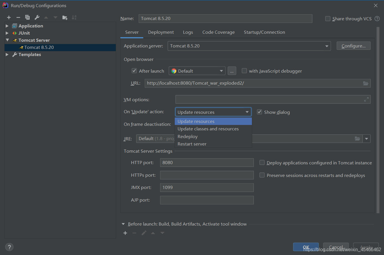This screenshot has width=384, height=255.
Task: Open edit defaults wrench icon
Action: [37, 17]
